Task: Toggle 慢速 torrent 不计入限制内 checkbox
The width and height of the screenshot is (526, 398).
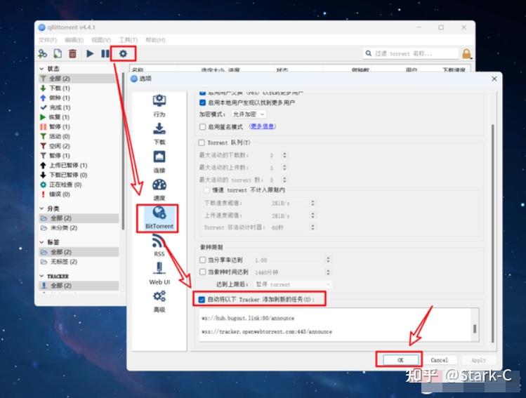Action: pos(206,190)
